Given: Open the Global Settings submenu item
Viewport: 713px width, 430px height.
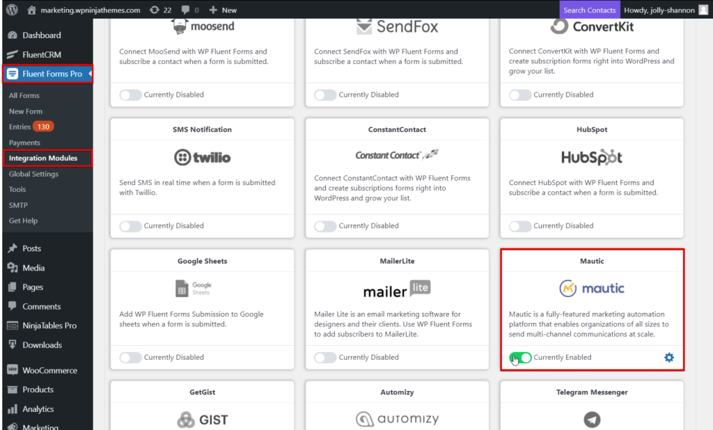Looking at the screenshot, I should [33, 174].
